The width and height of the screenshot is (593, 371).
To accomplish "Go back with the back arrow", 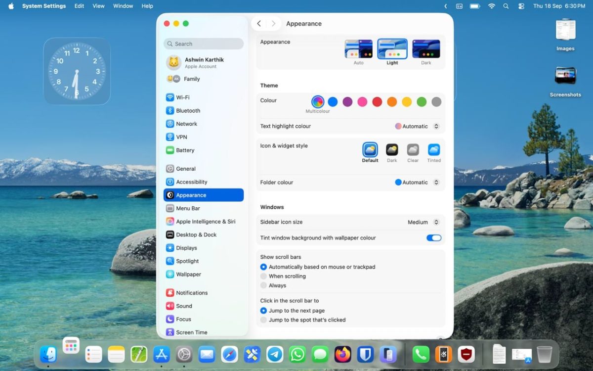I will [259, 24].
